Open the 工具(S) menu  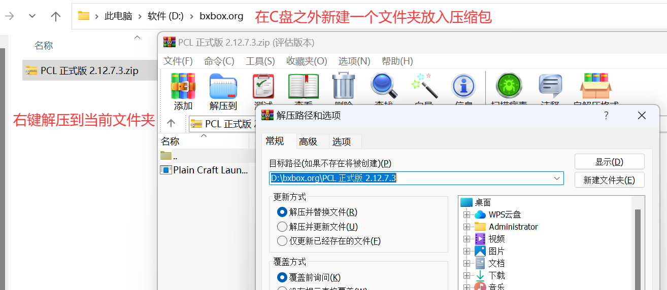260,61
